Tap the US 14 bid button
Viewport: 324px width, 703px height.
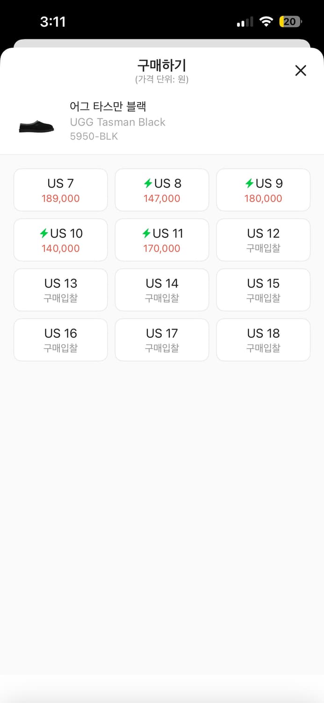coord(162,290)
